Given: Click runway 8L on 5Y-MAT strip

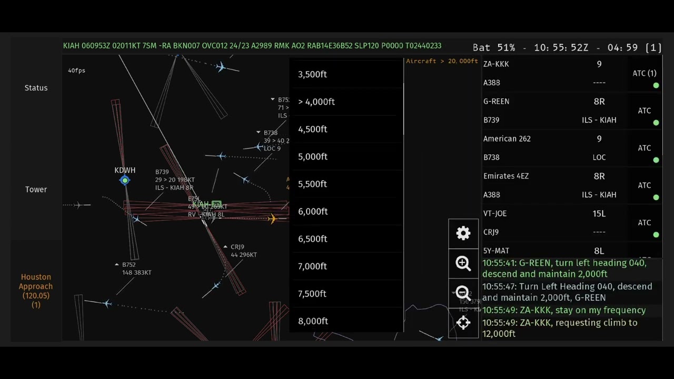Looking at the screenshot, I should click(x=599, y=251).
